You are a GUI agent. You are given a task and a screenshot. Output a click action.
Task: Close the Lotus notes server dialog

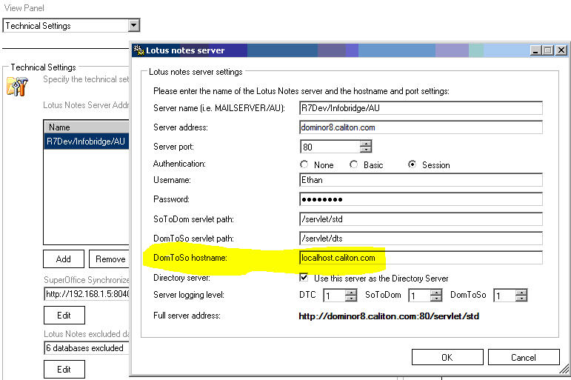561,50
